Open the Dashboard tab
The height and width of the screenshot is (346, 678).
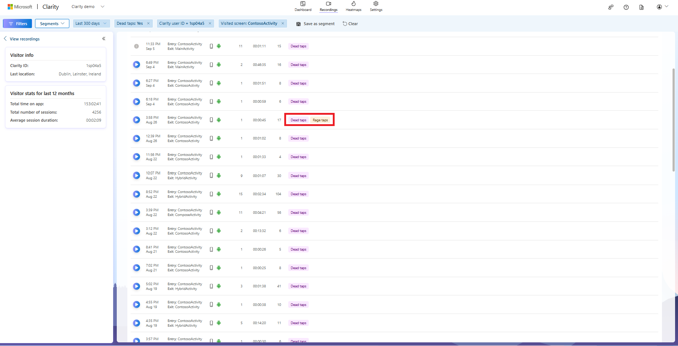pos(303,7)
